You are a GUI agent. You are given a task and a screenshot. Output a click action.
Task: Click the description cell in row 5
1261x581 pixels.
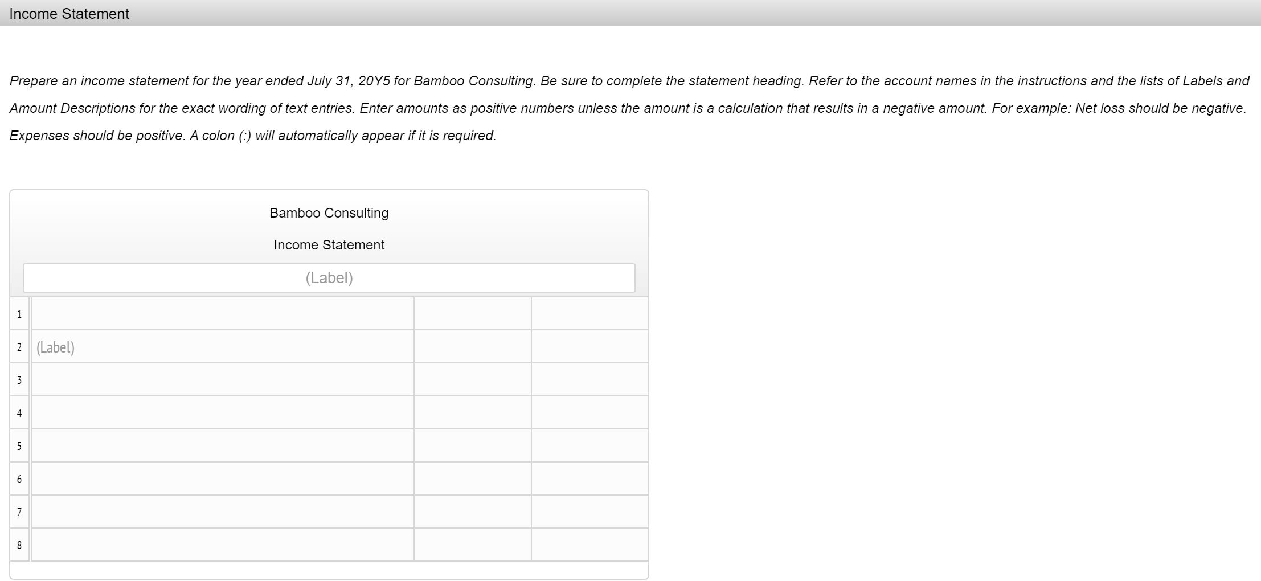tap(222, 445)
